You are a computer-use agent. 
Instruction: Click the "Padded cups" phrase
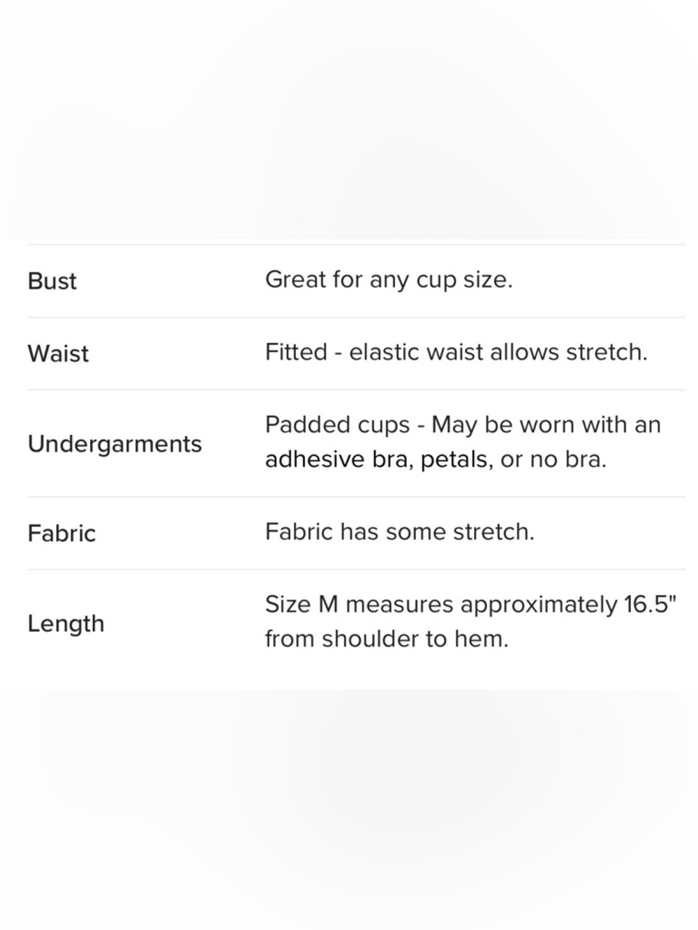pos(337,425)
